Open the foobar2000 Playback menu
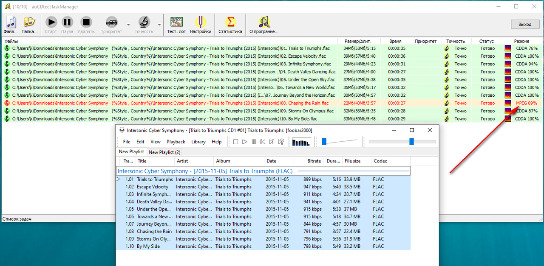This screenshot has height=266, width=544. pos(176,142)
